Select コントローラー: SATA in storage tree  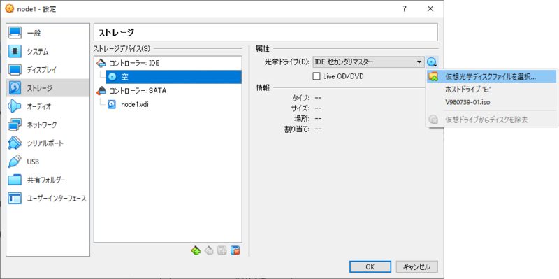click(138, 91)
